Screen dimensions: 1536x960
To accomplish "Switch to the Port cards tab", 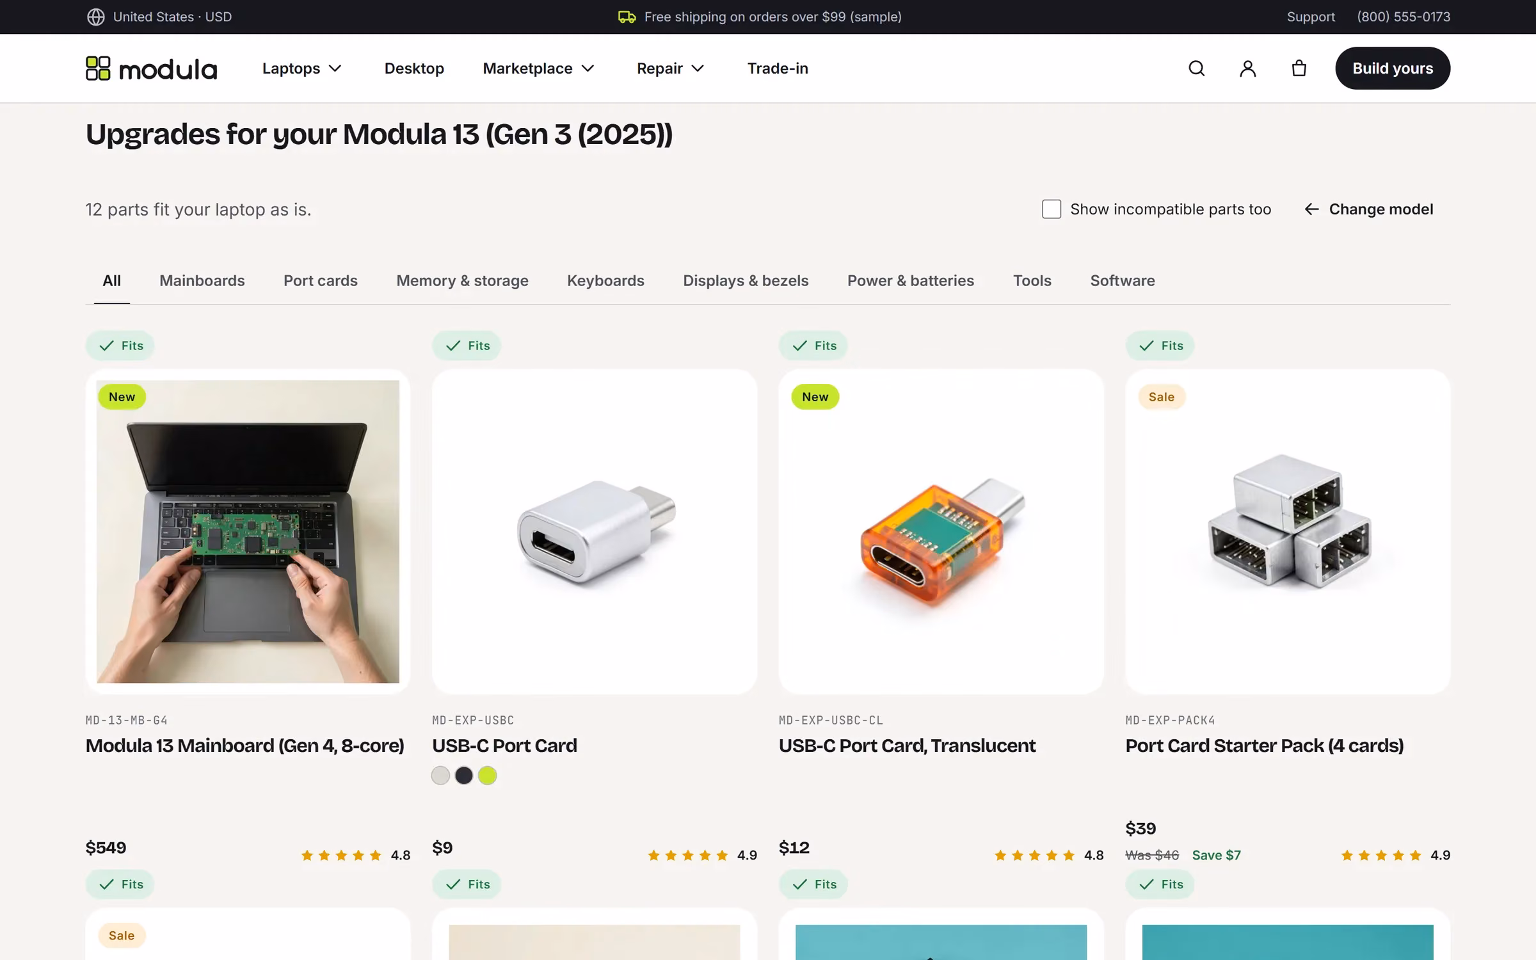I will [x=321, y=280].
